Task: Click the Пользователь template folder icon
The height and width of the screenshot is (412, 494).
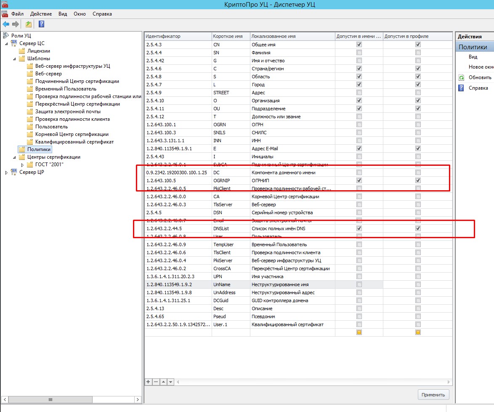Action: (30, 127)
